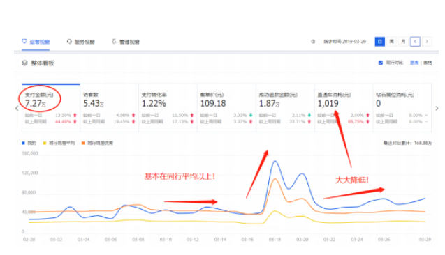445x255 pixels.
Task: Click the headset icon of 服务视窗
Action: point(69,42)
